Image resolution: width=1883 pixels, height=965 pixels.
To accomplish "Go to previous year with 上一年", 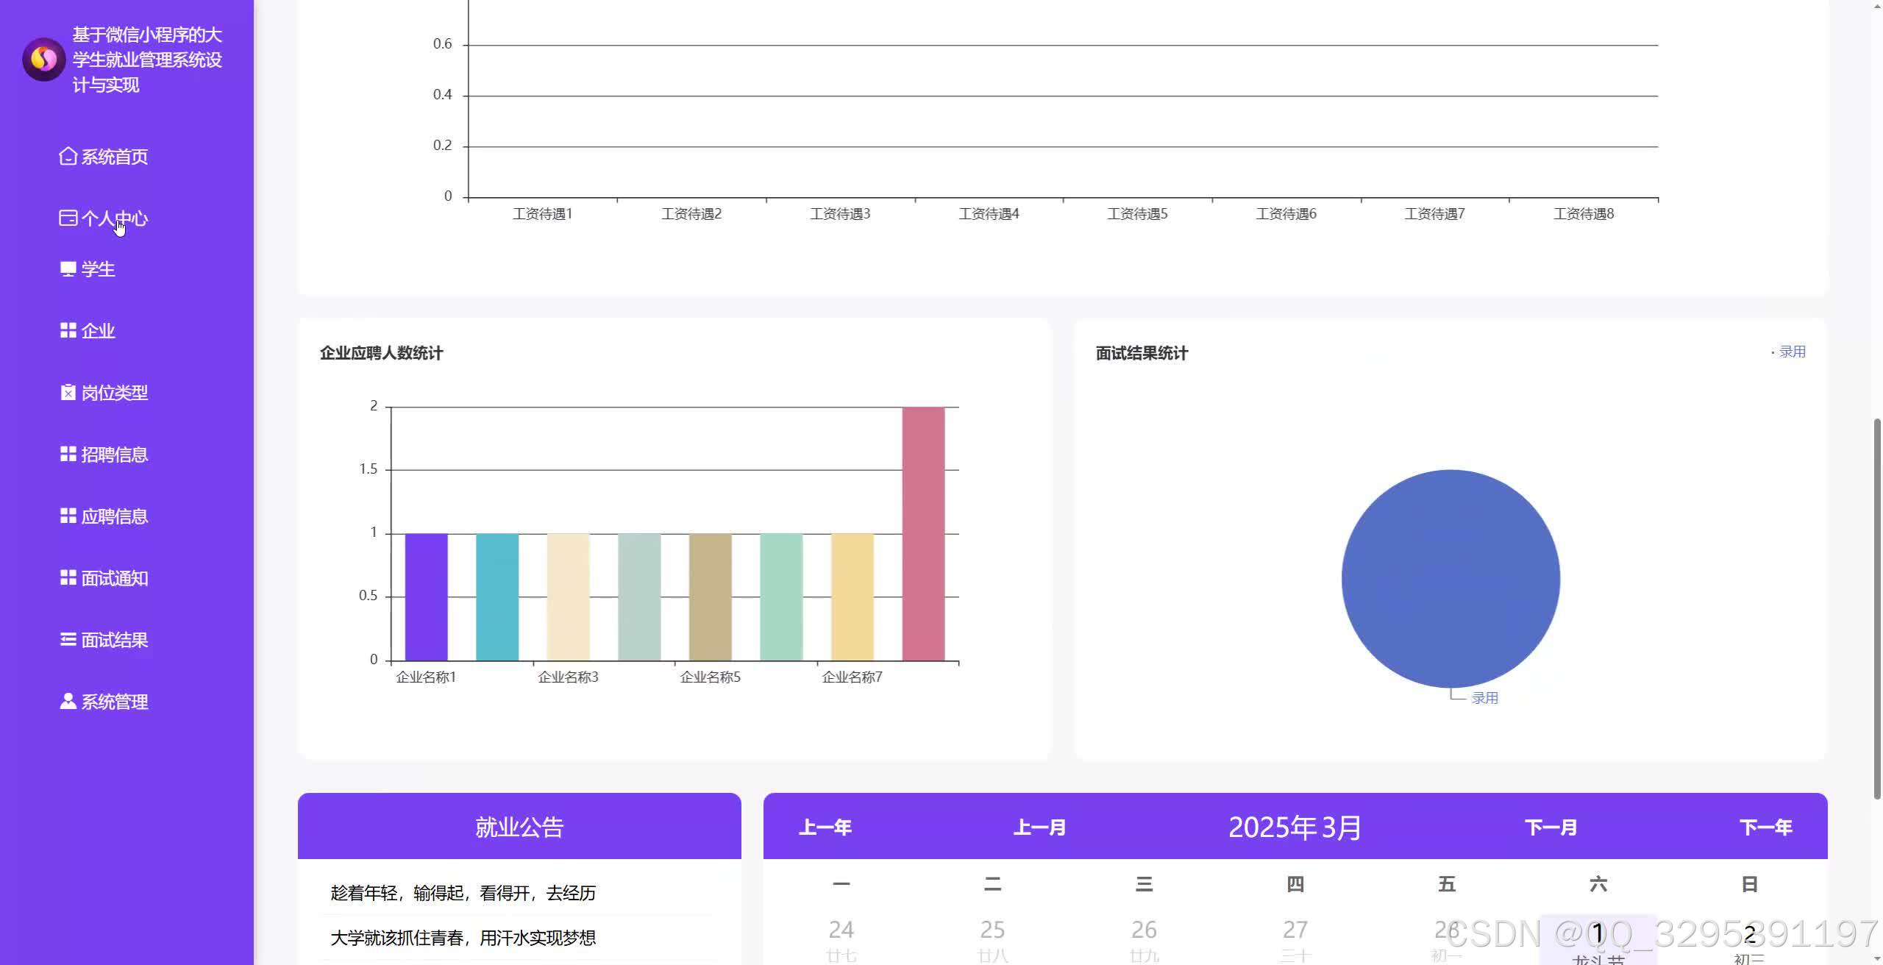I will (825, 827).
